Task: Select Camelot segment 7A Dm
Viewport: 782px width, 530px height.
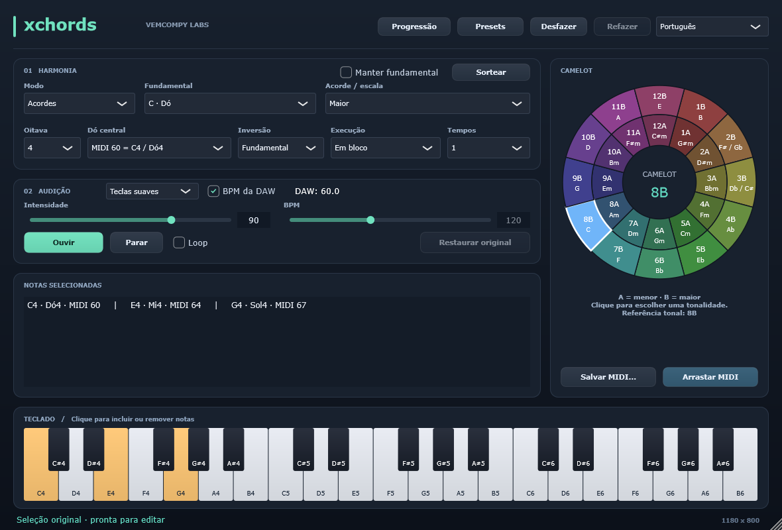Action: coord(634,229)
